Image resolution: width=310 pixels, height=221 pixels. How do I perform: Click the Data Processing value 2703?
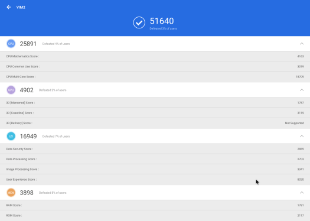pyautogui.click(x=301, y=159)
